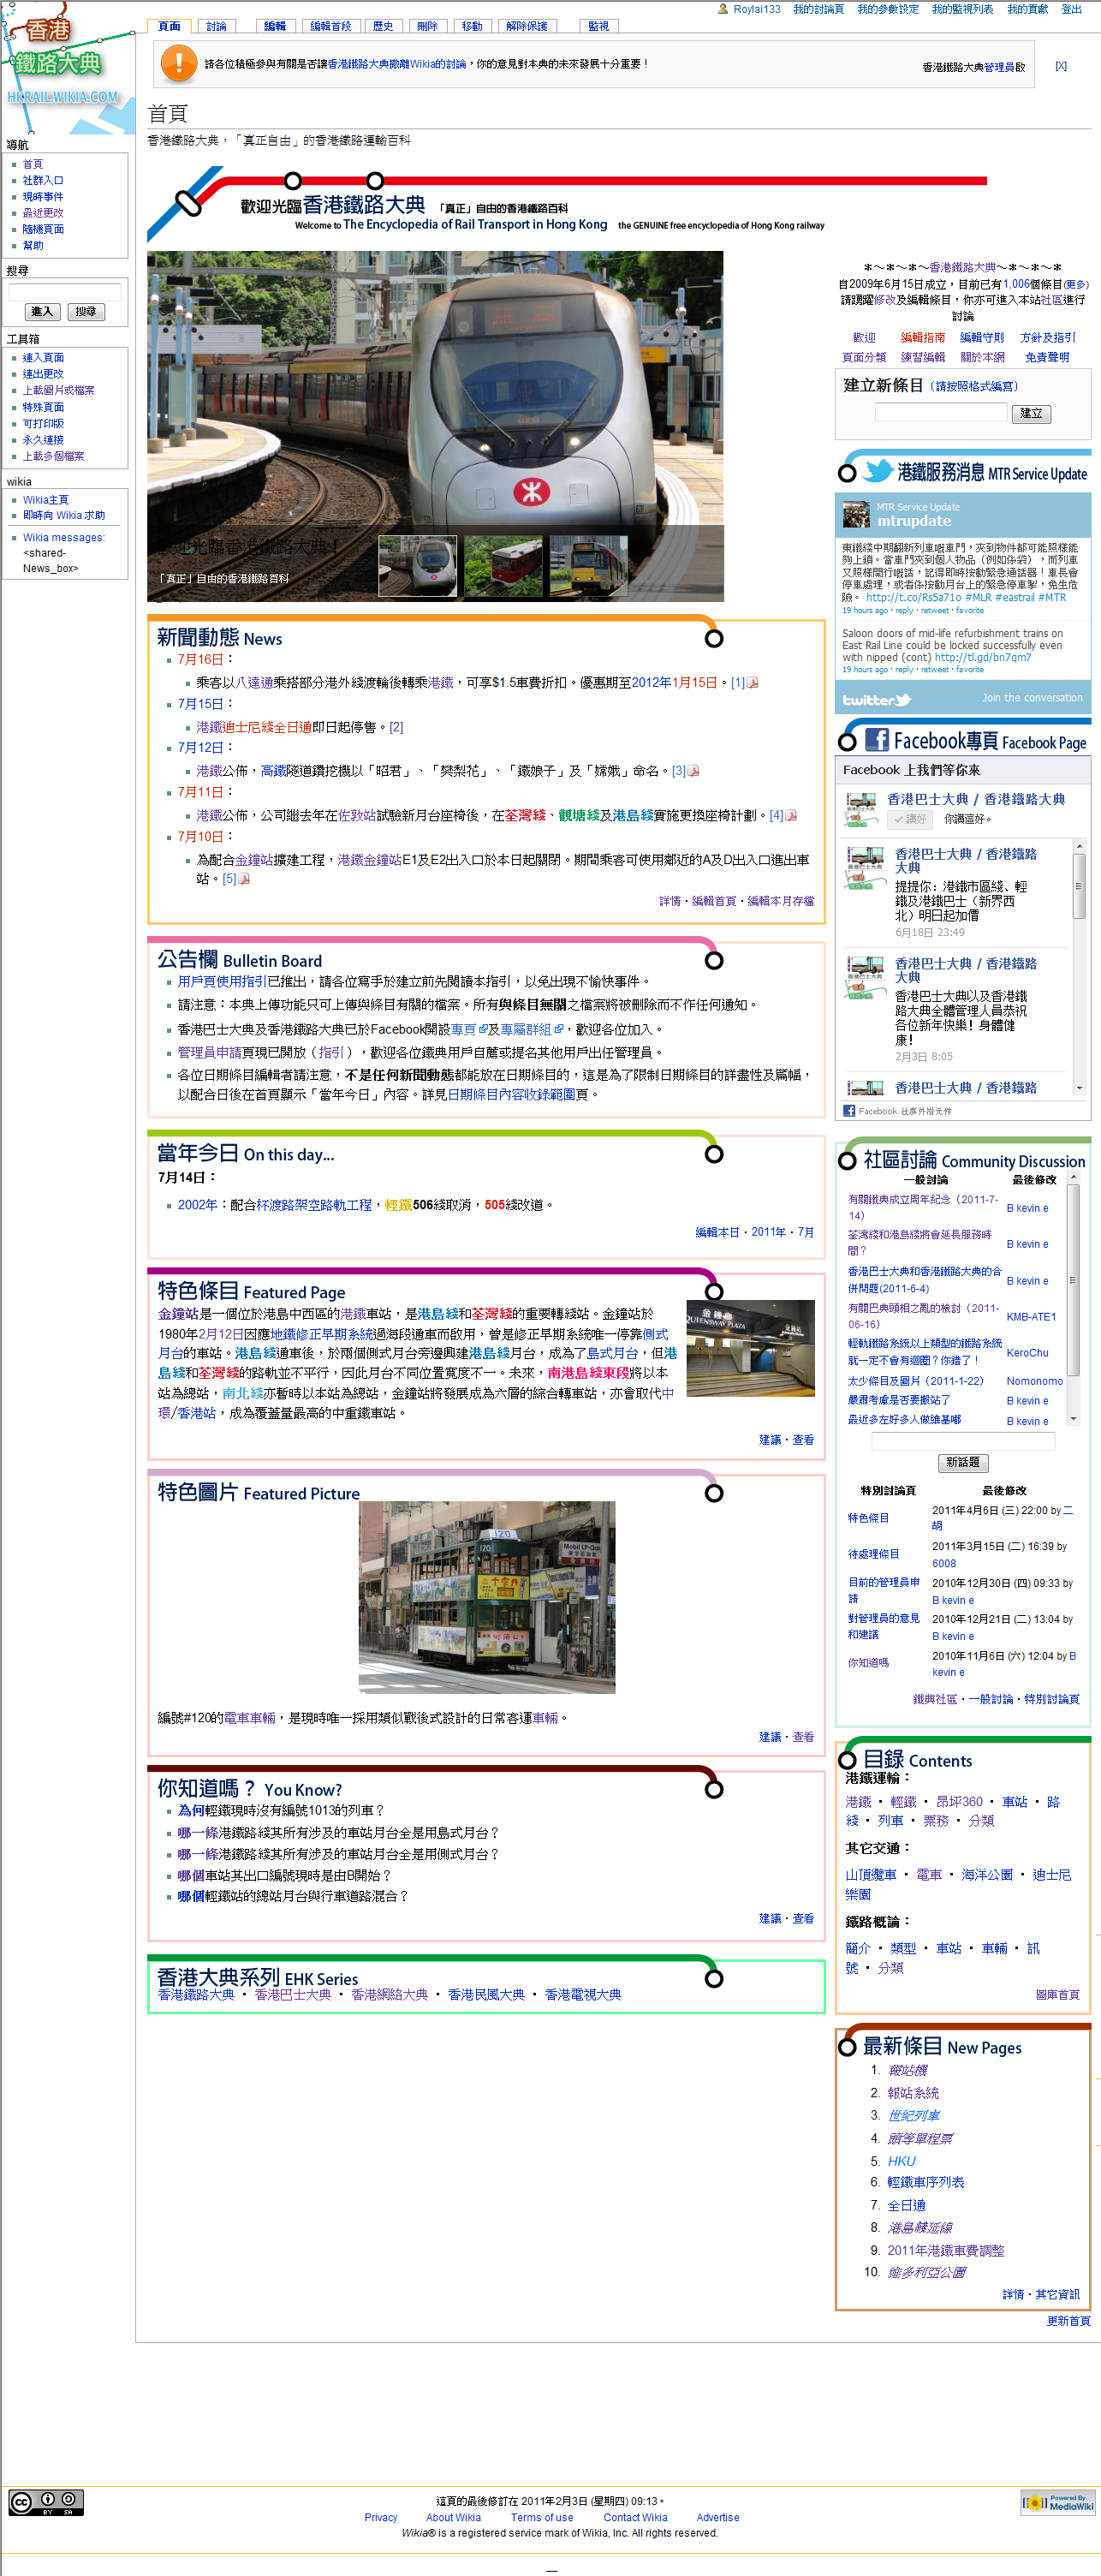The width and height of the screenshot is (1101, 2576).
Task: Open 上載圖片或檔案 in the toolbox
Action: click(x=59, y=391)
